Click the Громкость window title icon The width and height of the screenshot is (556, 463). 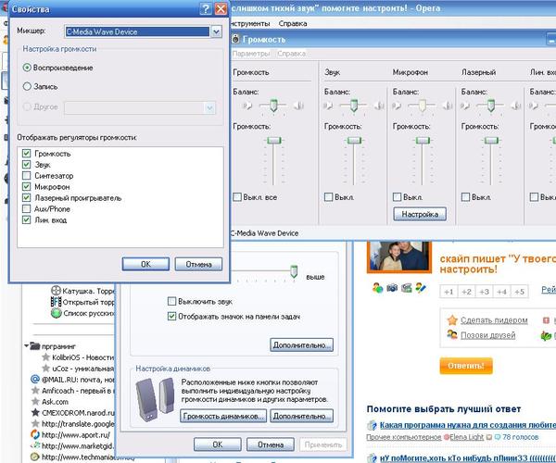[x=235, y=39]
